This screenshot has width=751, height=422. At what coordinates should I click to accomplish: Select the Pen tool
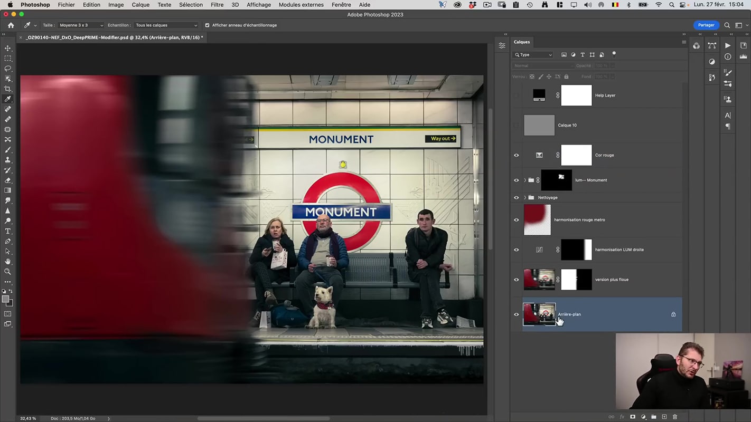coord(8,241)
